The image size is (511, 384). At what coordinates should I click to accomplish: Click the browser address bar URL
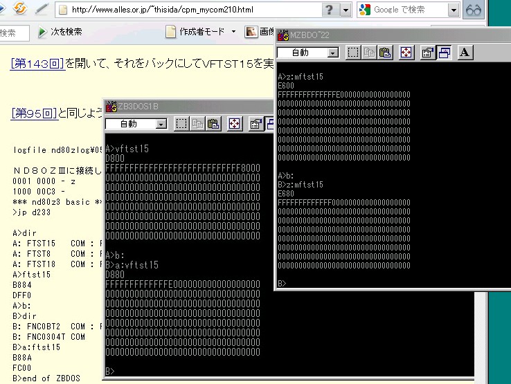tap(162, 10)
